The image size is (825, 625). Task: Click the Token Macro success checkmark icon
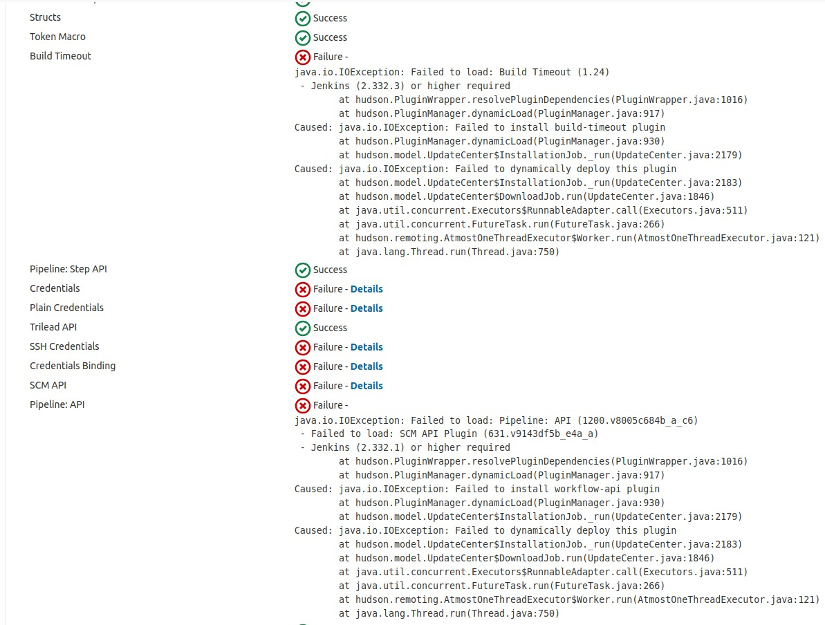coord(302,37)
